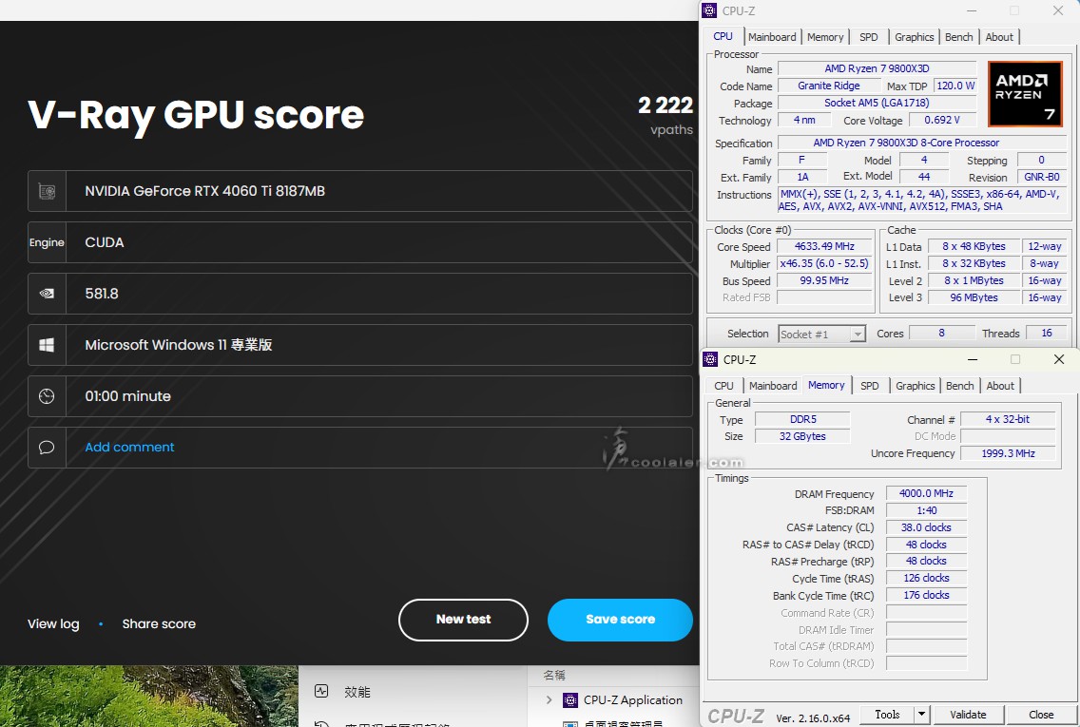Open Graphics tab in lower CPU-Z window
The image size is (1080, 727).
915,386
